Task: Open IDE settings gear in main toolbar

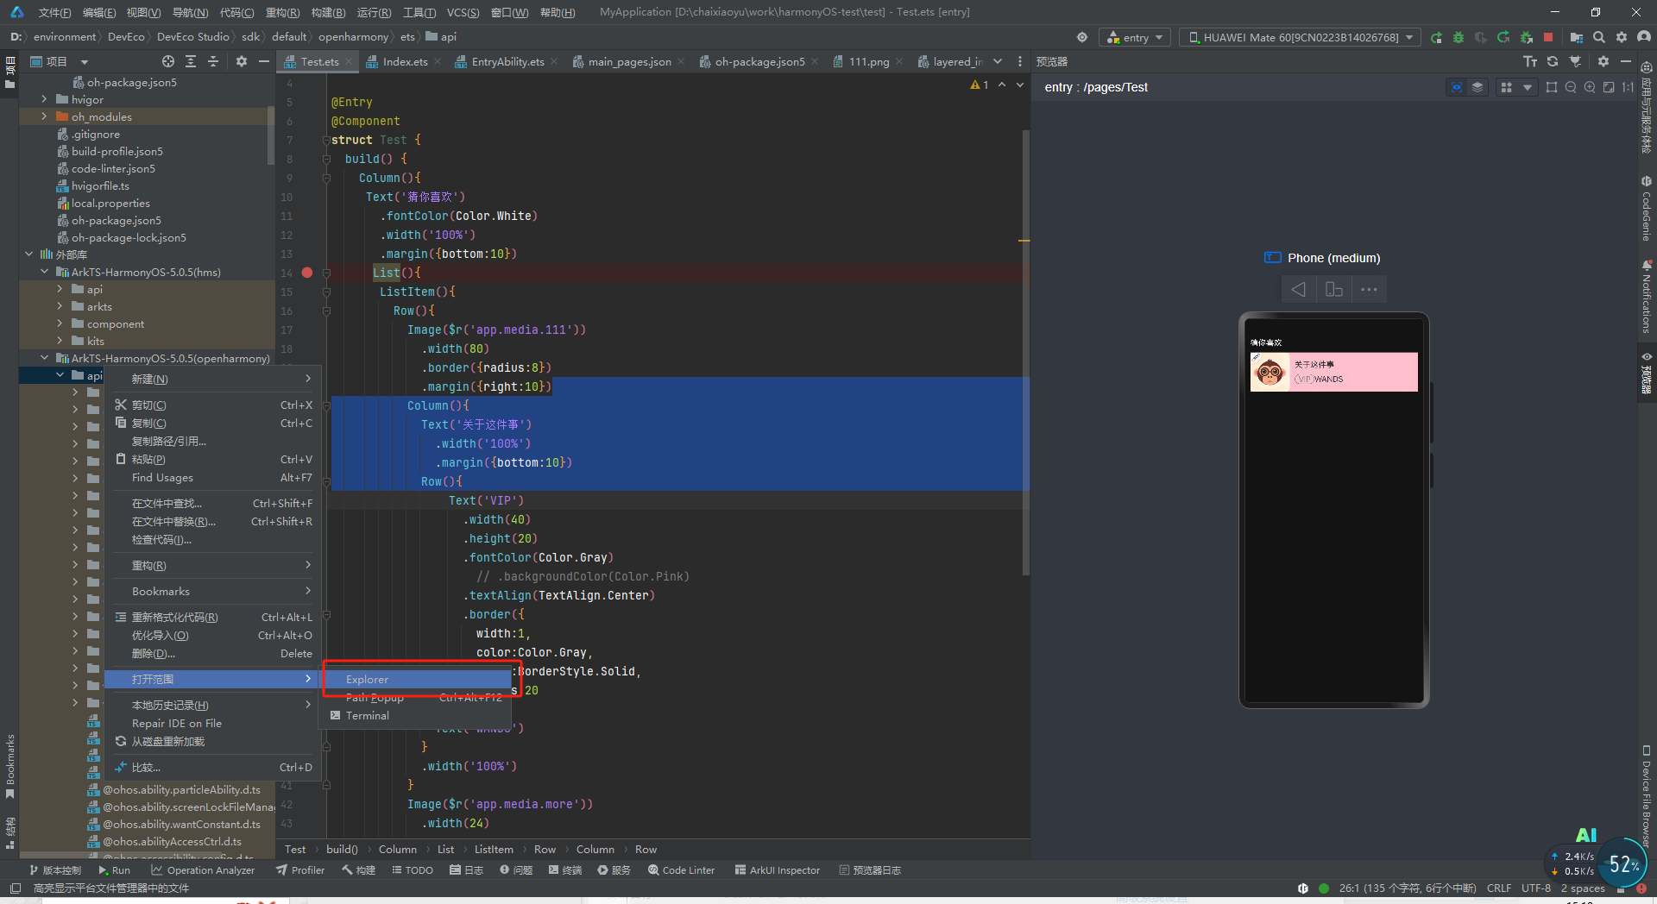Action: point(1622,37)
